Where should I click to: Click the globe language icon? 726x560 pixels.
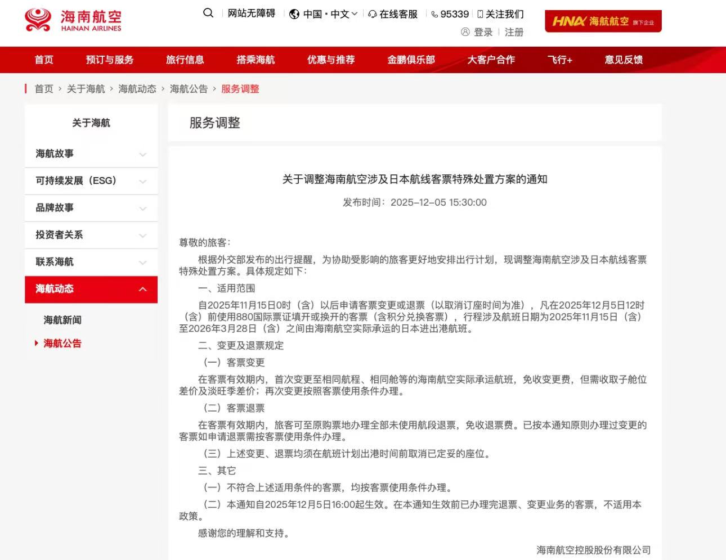point(294,14)
